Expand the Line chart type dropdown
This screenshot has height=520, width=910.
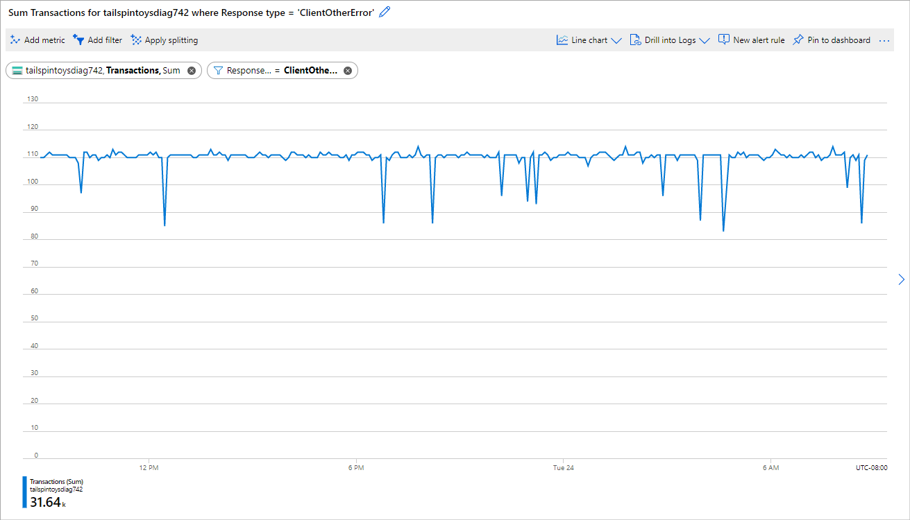(615, 41)
